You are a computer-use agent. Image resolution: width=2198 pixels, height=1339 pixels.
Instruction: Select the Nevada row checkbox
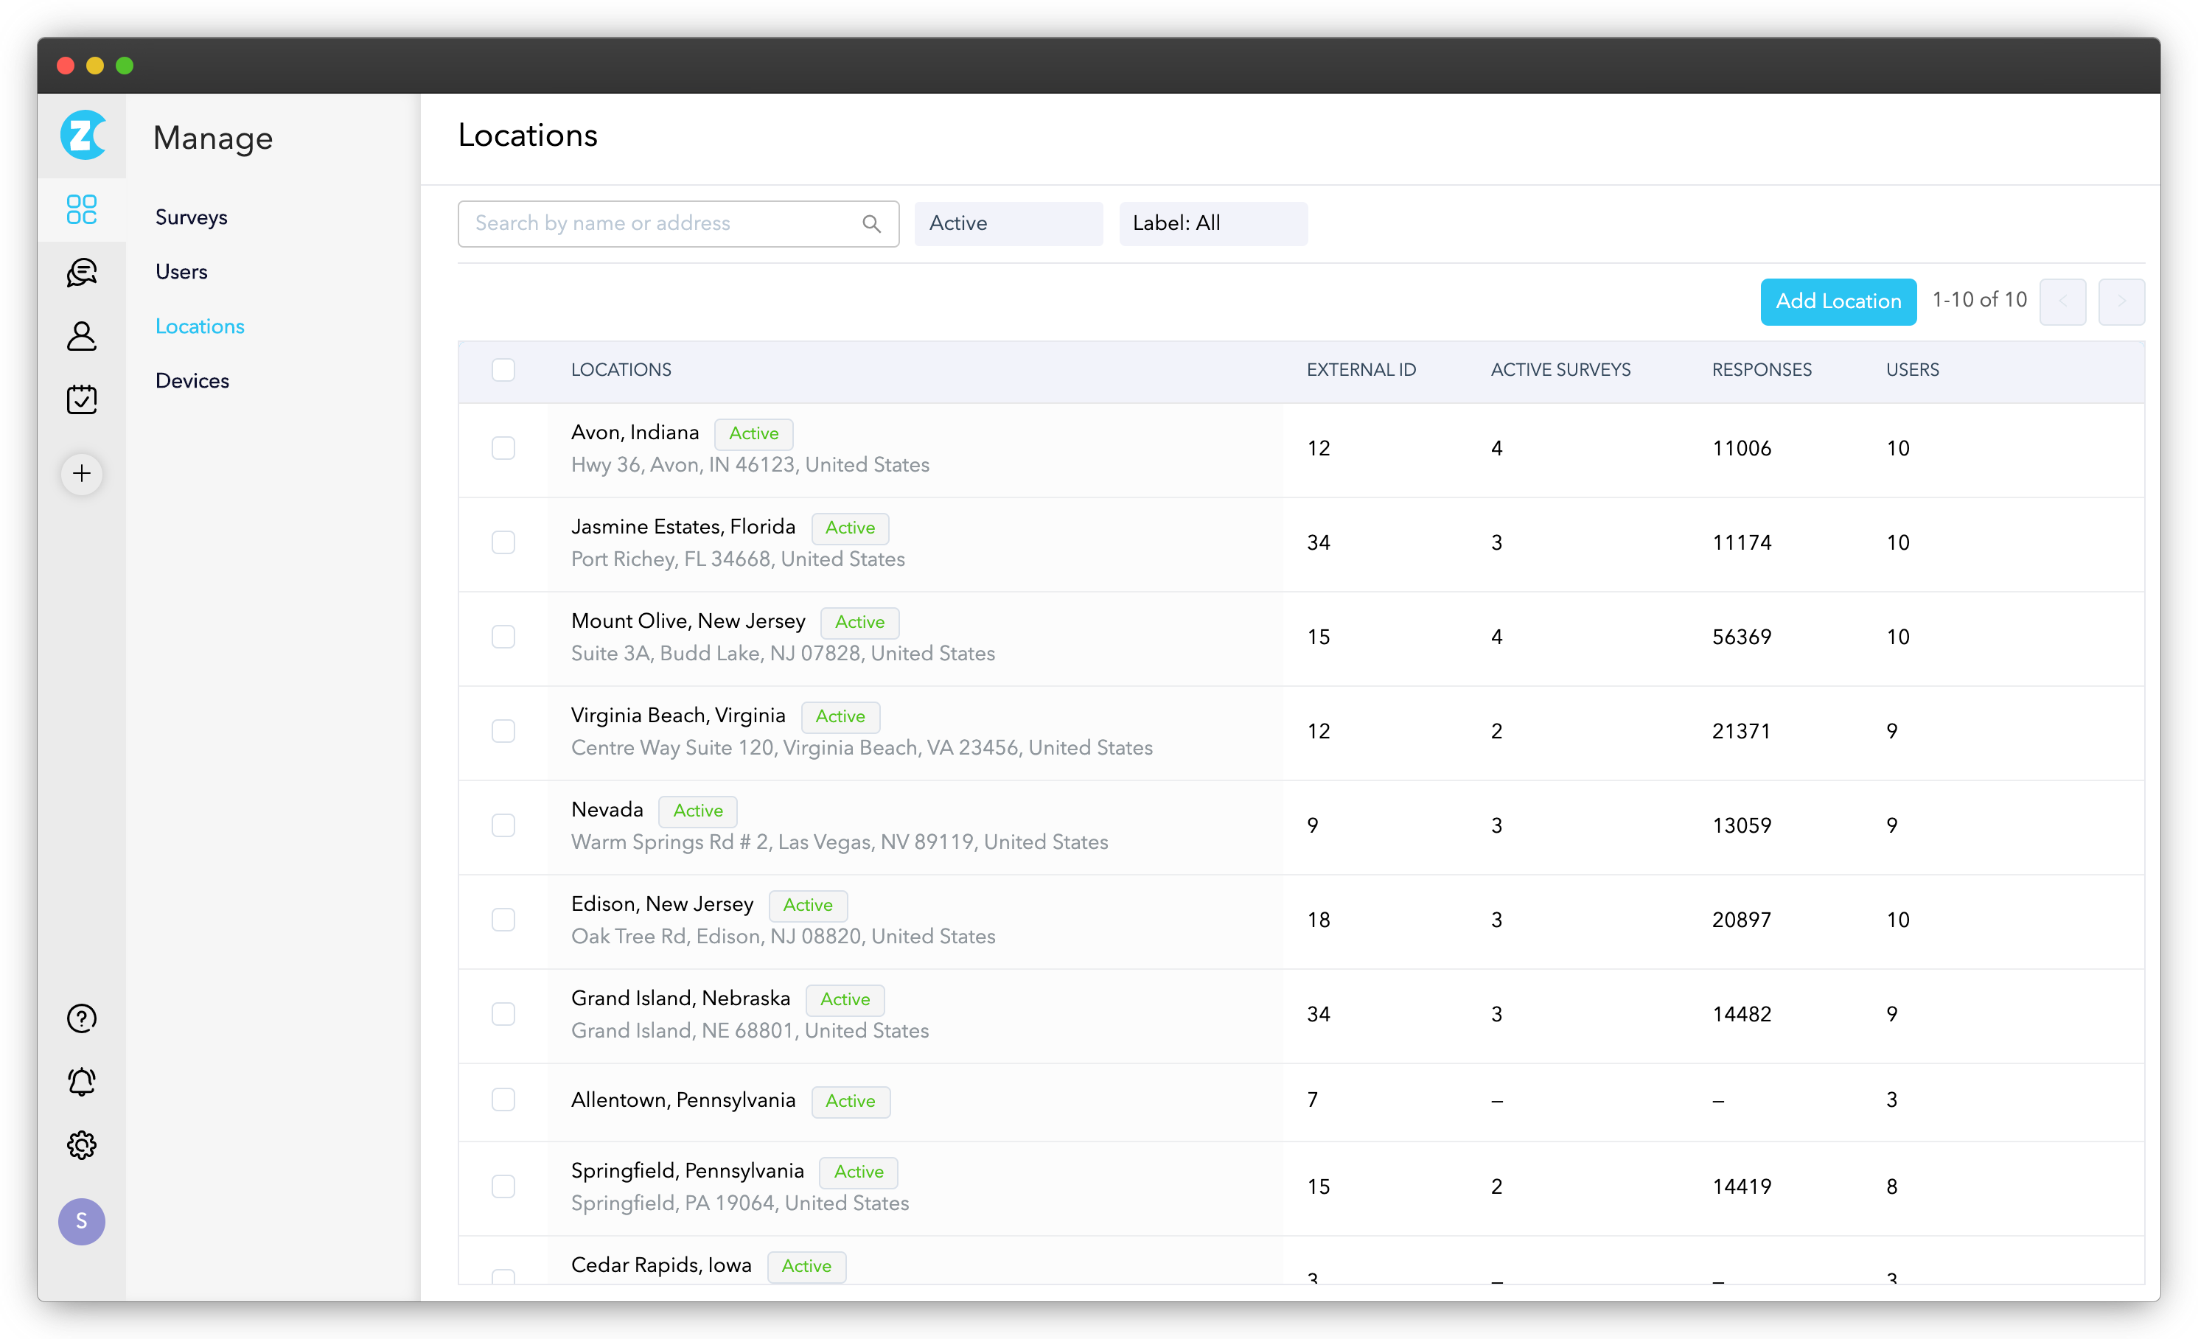[x=503, y=825]
